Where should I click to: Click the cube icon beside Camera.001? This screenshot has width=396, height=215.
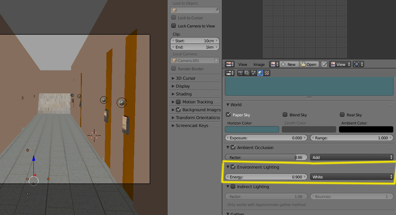(x=174, y=61)
